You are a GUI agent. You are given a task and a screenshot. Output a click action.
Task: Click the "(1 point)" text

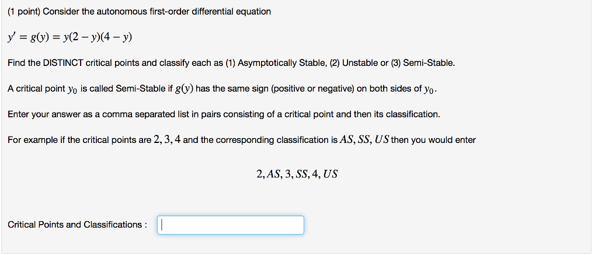coord(24,12)
